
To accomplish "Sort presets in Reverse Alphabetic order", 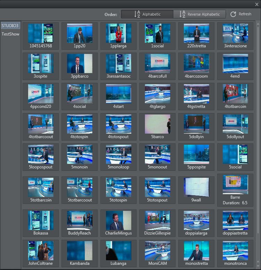I will [x=199, y=14].
